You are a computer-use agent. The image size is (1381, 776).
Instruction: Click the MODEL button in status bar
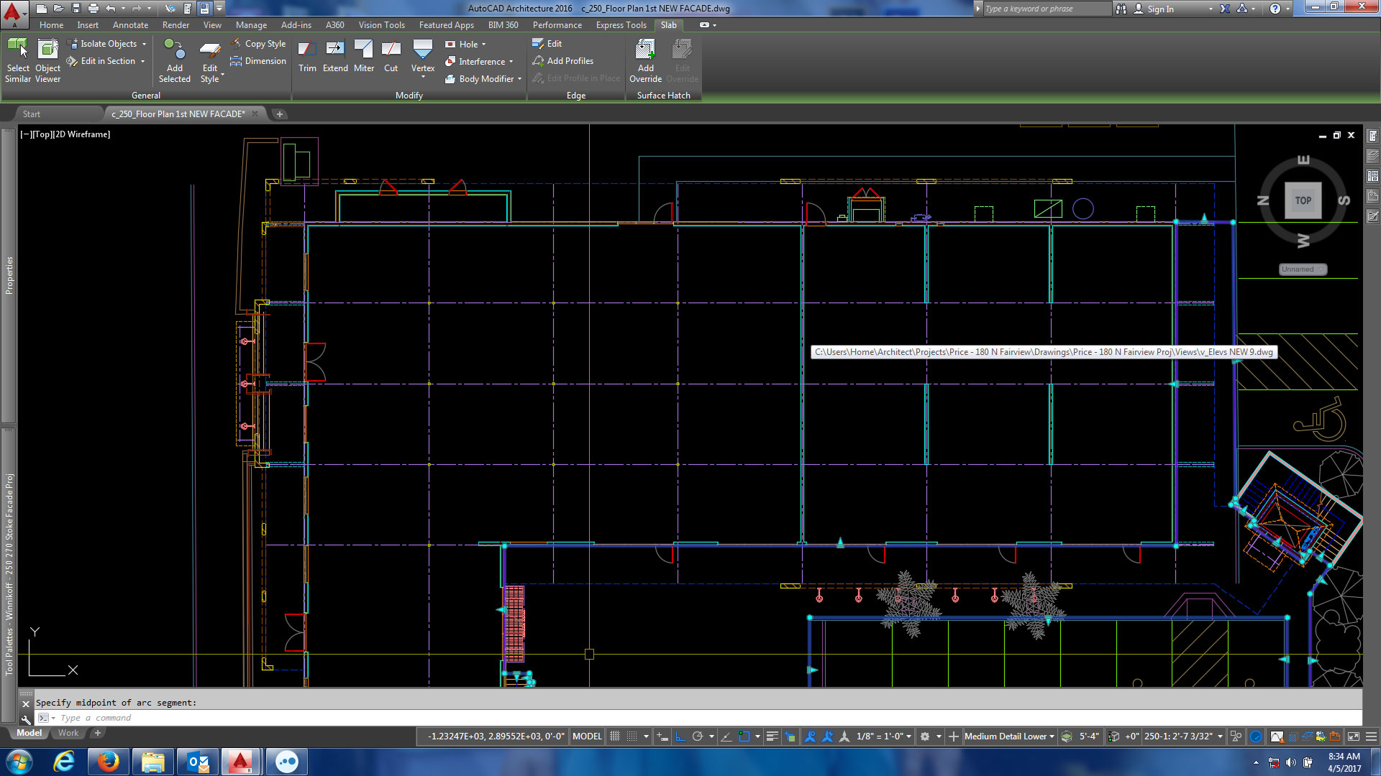[x=586, y=736]
